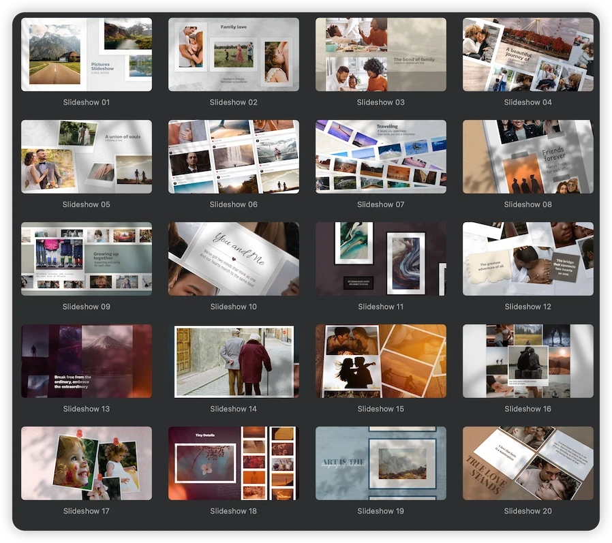Select Slideshow 11 framed abstract art thumbnail
The image size is (612, 543).
(381, 259)
